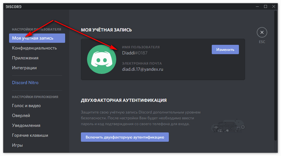Viewport: 281px width, 156px height.
Task: Open the Конфиденциальность settings section
Action: pos(34,48)
